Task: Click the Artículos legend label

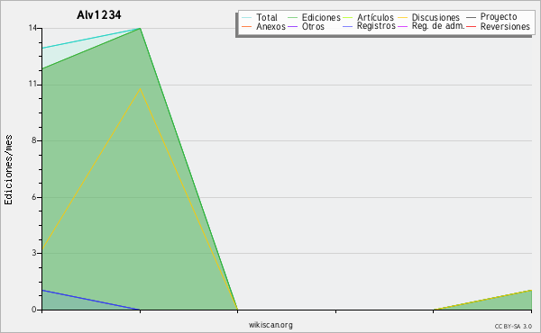Action: point(375,17)
